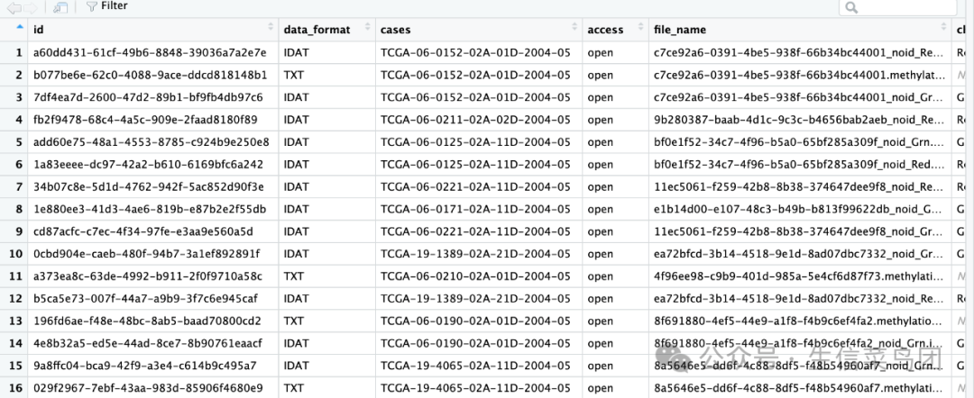Show data in new window icon
Image resolution: width=974 pixels, height=398 pixels.
60,6
